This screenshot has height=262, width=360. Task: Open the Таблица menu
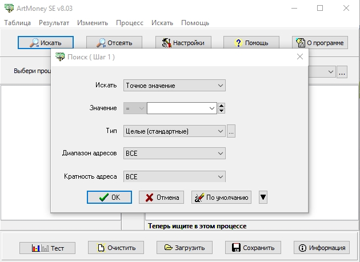[x=18, y=23]
